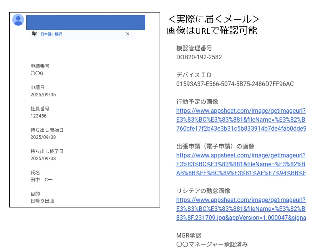Click the ＜実際に届くメール＞ heading

click(214, 19)
